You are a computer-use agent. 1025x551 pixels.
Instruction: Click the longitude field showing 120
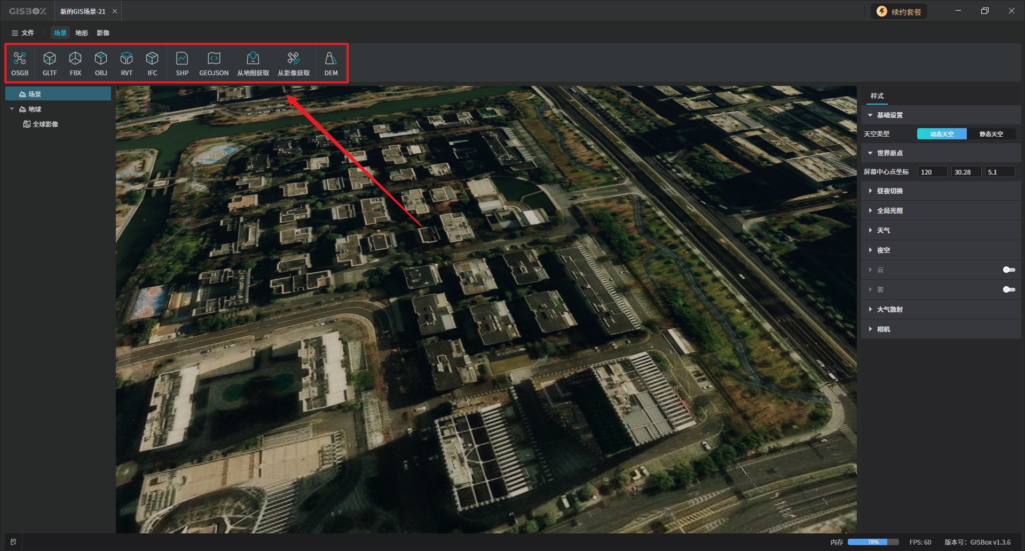[x=932, y=172]
